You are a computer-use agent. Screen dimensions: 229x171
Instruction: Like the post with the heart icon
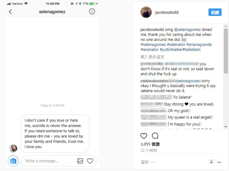point(144,136)
